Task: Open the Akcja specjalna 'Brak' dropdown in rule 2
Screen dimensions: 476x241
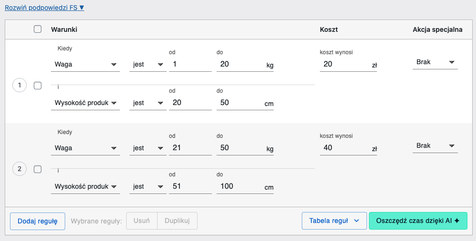Action: point(435,145)
